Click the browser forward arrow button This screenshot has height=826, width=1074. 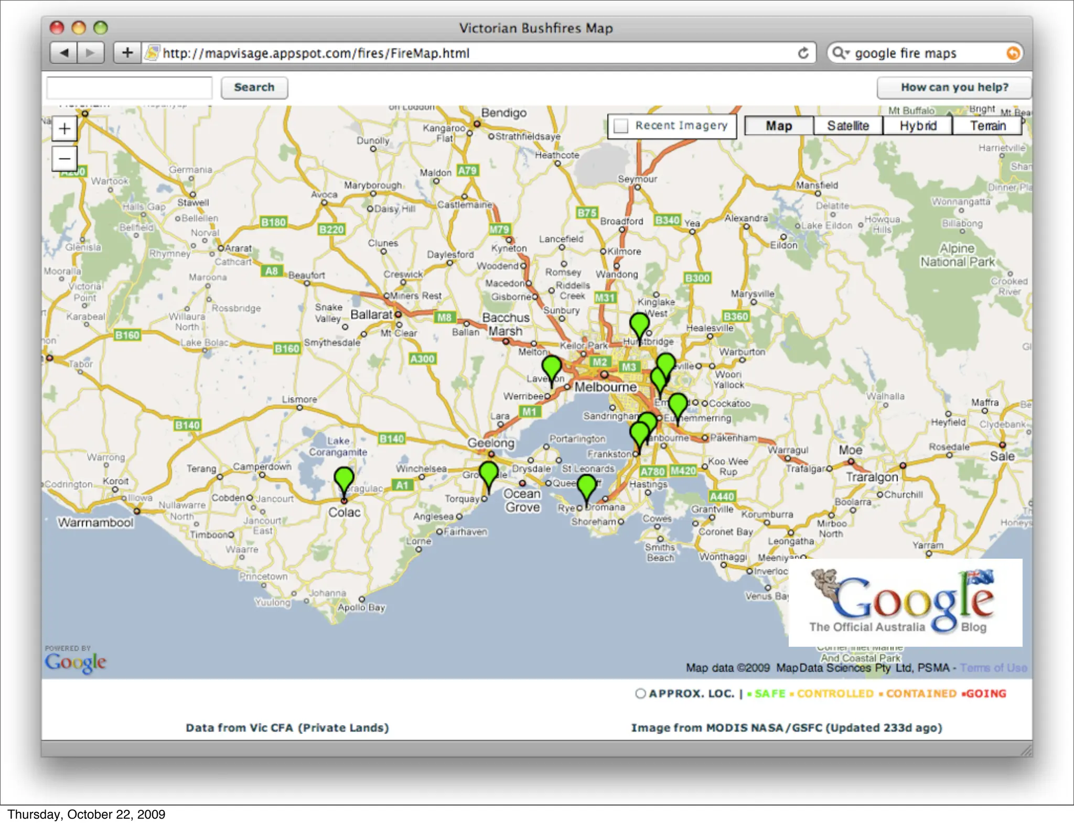coord(91,53)
